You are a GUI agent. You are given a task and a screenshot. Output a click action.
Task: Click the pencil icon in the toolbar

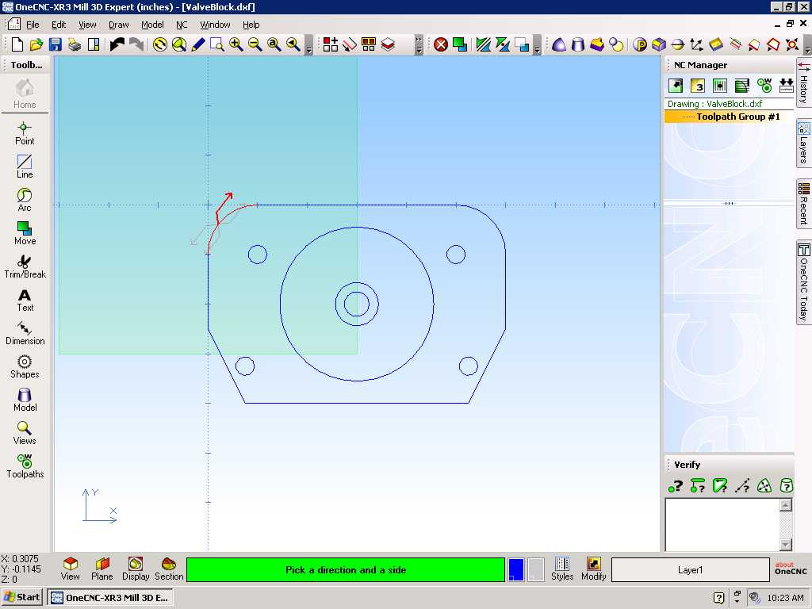point(197,44)
